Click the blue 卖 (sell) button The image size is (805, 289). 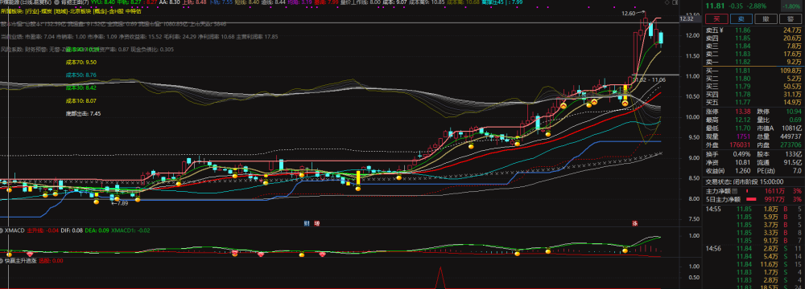click(x=741, y=19)
